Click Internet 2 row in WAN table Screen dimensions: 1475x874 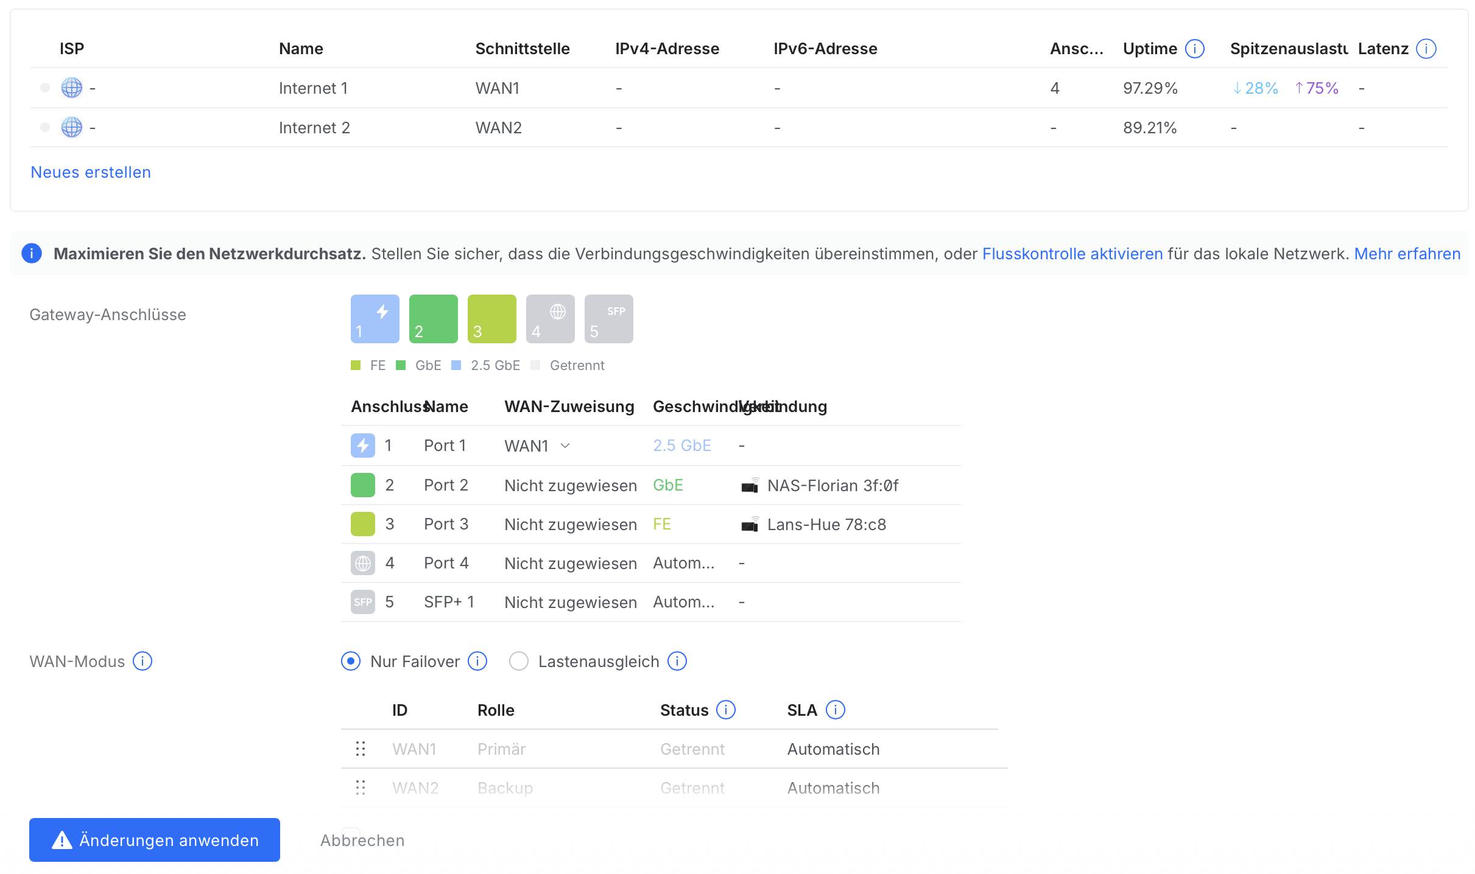click(314, 128)
